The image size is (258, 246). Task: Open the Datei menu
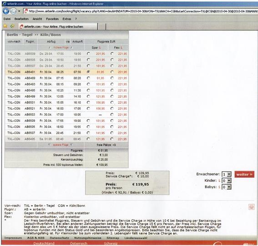7,19
